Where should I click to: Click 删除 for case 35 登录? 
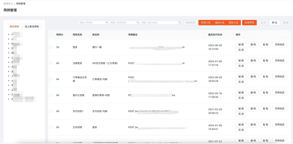pos(253,44)
